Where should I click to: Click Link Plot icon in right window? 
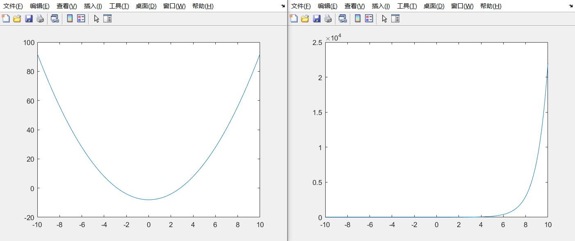(x=343, y=18)
